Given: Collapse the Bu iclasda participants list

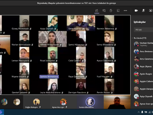Looking at the screenshot, I should pyautogui.click(x=133, y=38).
